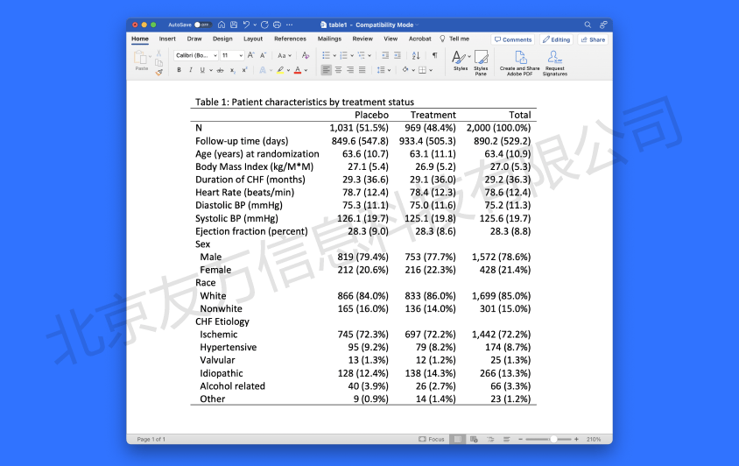Apply the yellow text highlight color
The height and width of the screenshot is (466, 739).
tap(280, 70)
